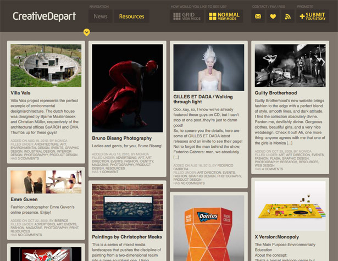Click Villa Vals Architecture category tag
The width and height of the screenshot is (338, 261).
(x=46, y=144)
